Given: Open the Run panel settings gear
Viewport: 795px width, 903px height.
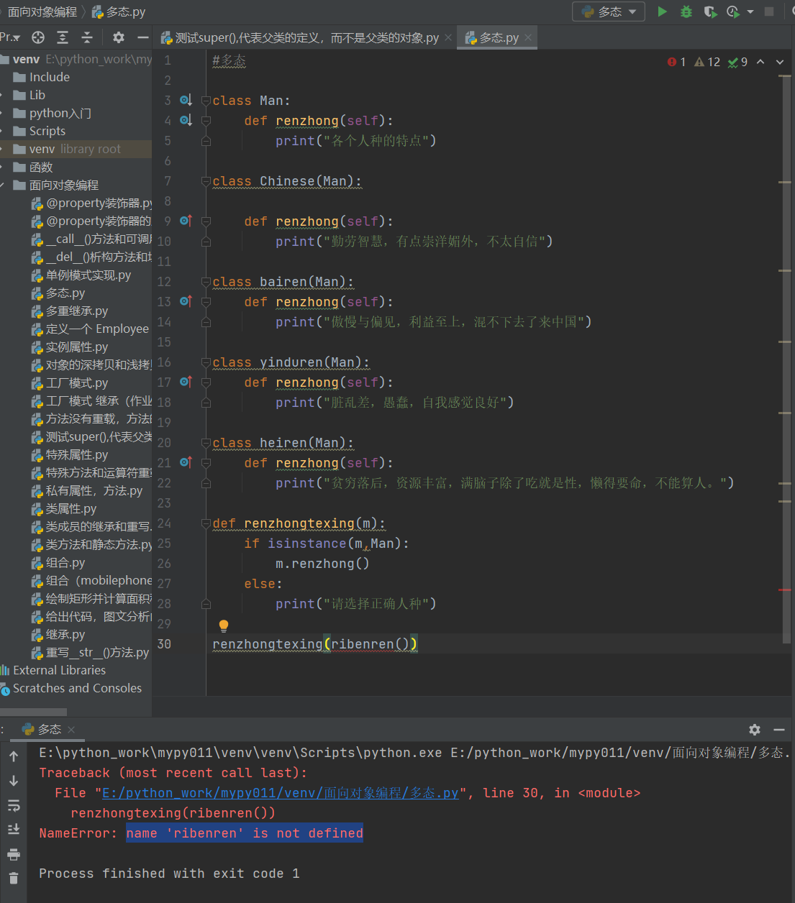Looking at the screenshot, I should [x=755, y=730].
